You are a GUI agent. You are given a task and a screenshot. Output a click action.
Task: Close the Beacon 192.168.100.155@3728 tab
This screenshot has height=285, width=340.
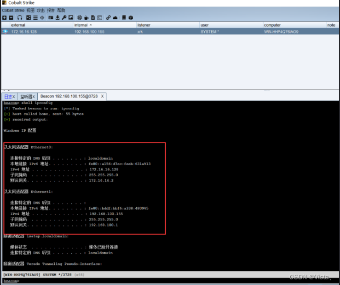tap(102, 96)
